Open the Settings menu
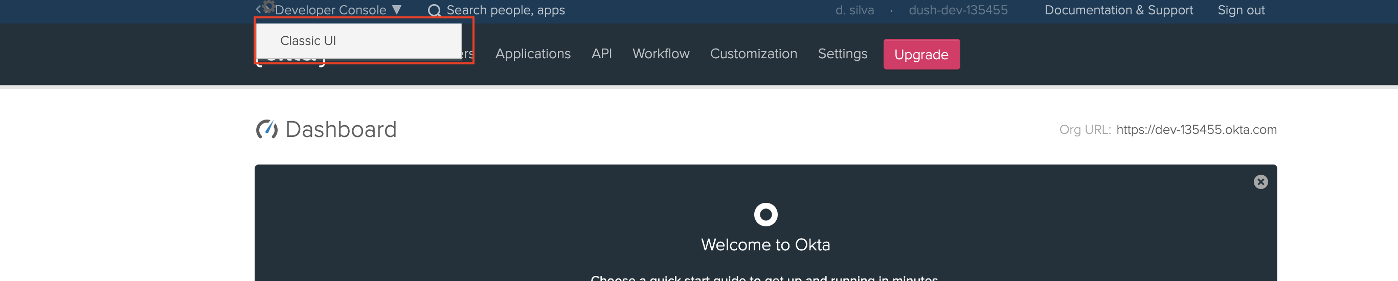This screenshot has width=1398, height=281. pyautogui.click(x=842, y=54)
